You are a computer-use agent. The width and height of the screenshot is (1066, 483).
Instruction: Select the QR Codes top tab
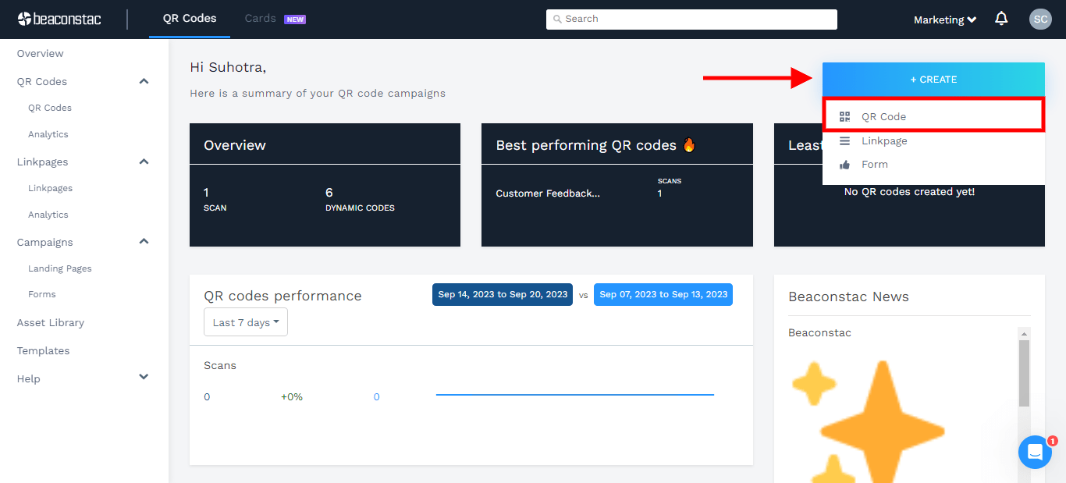point(190,19)
